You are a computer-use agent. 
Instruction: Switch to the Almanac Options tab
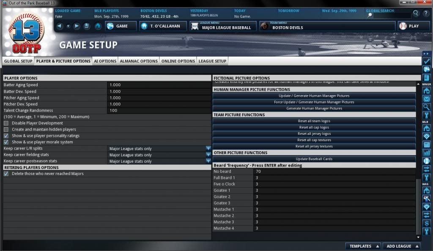[139, 61]
